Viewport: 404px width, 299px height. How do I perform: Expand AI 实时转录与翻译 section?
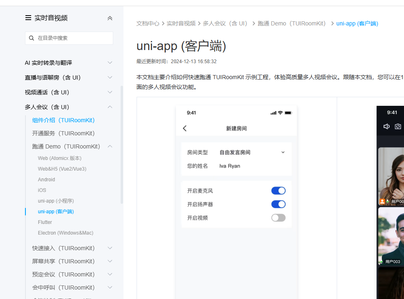point(110,63)
